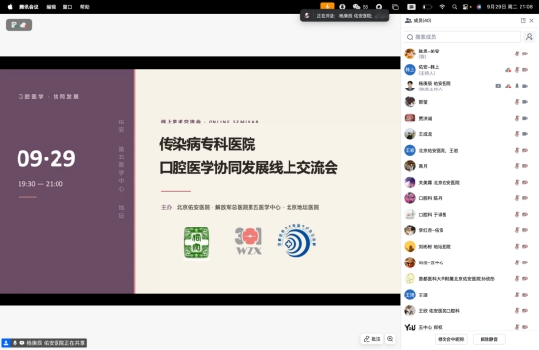The height and width of the screenshot is (350, 539).
Task: Click the red cloud recording icon in the top-left overlay
Action: [23, 25]
